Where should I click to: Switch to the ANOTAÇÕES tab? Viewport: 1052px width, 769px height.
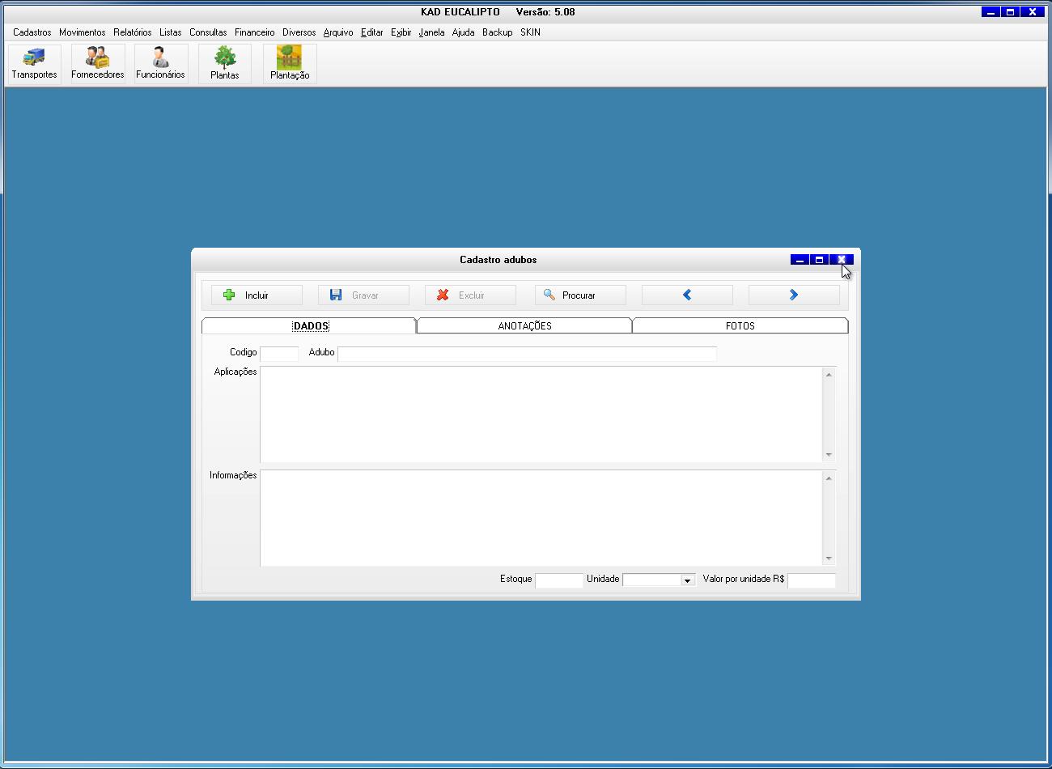[x=524, y=325]
